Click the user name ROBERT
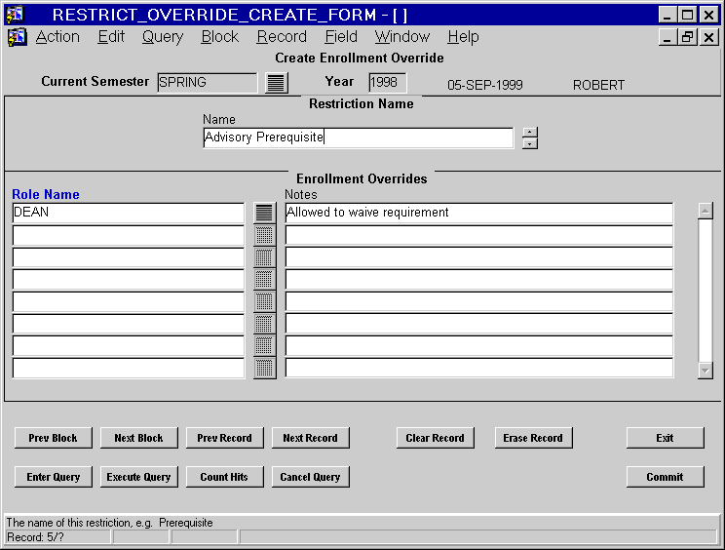The width and height of the screenshot is (725, 550). (598, 85)
